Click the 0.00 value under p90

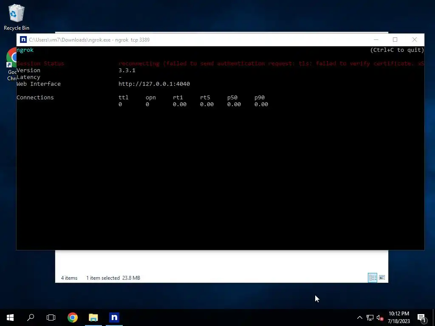tap(261, 104)
